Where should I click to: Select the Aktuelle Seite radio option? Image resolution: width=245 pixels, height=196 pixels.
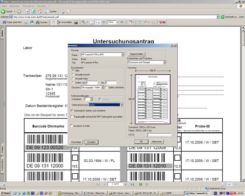point(73,78)
